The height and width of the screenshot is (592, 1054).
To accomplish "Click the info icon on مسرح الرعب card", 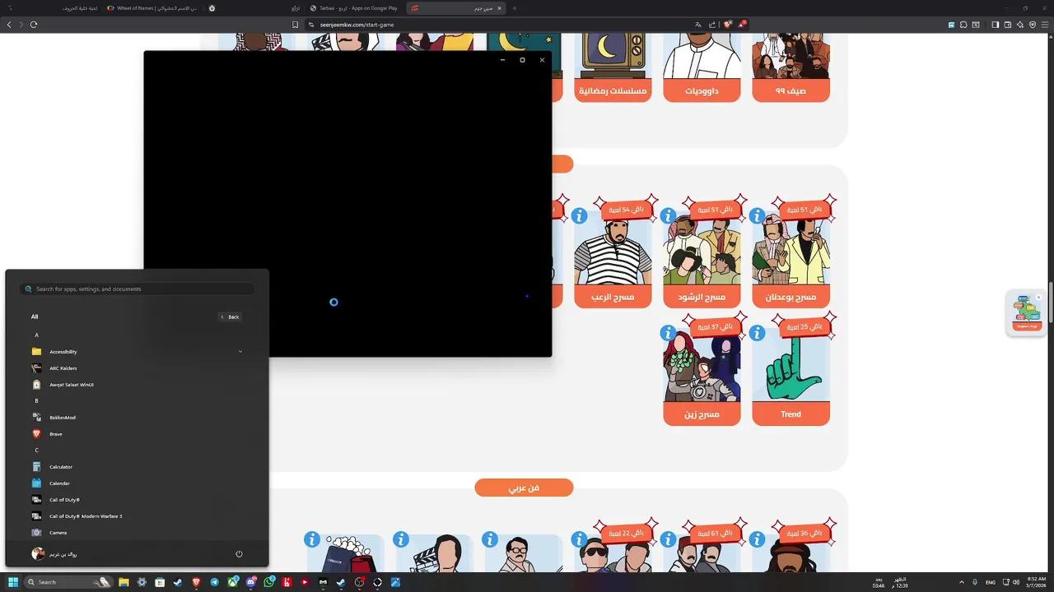I will [579, 215].
